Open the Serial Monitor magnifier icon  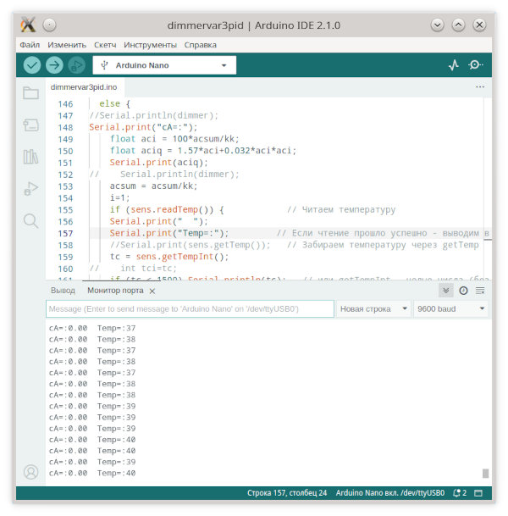coord(476,64)
